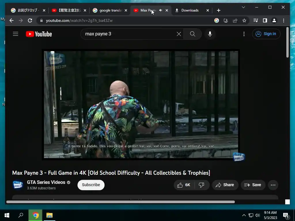This screenshot has width=295, height=221.
Task: Mute the Max Payne tab audio icon
Action: (x=160, y=10)
